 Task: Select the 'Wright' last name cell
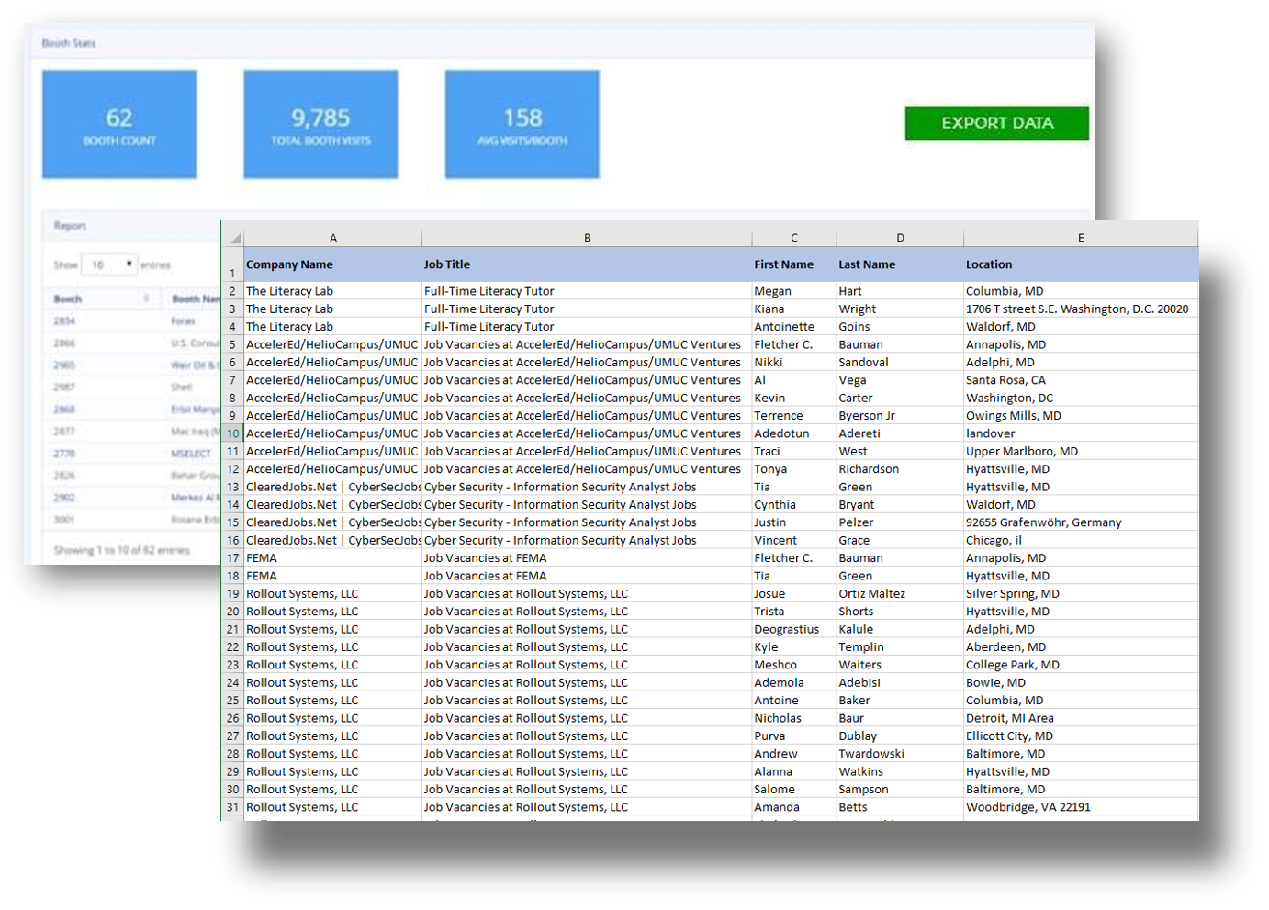(x=900, y=309)
